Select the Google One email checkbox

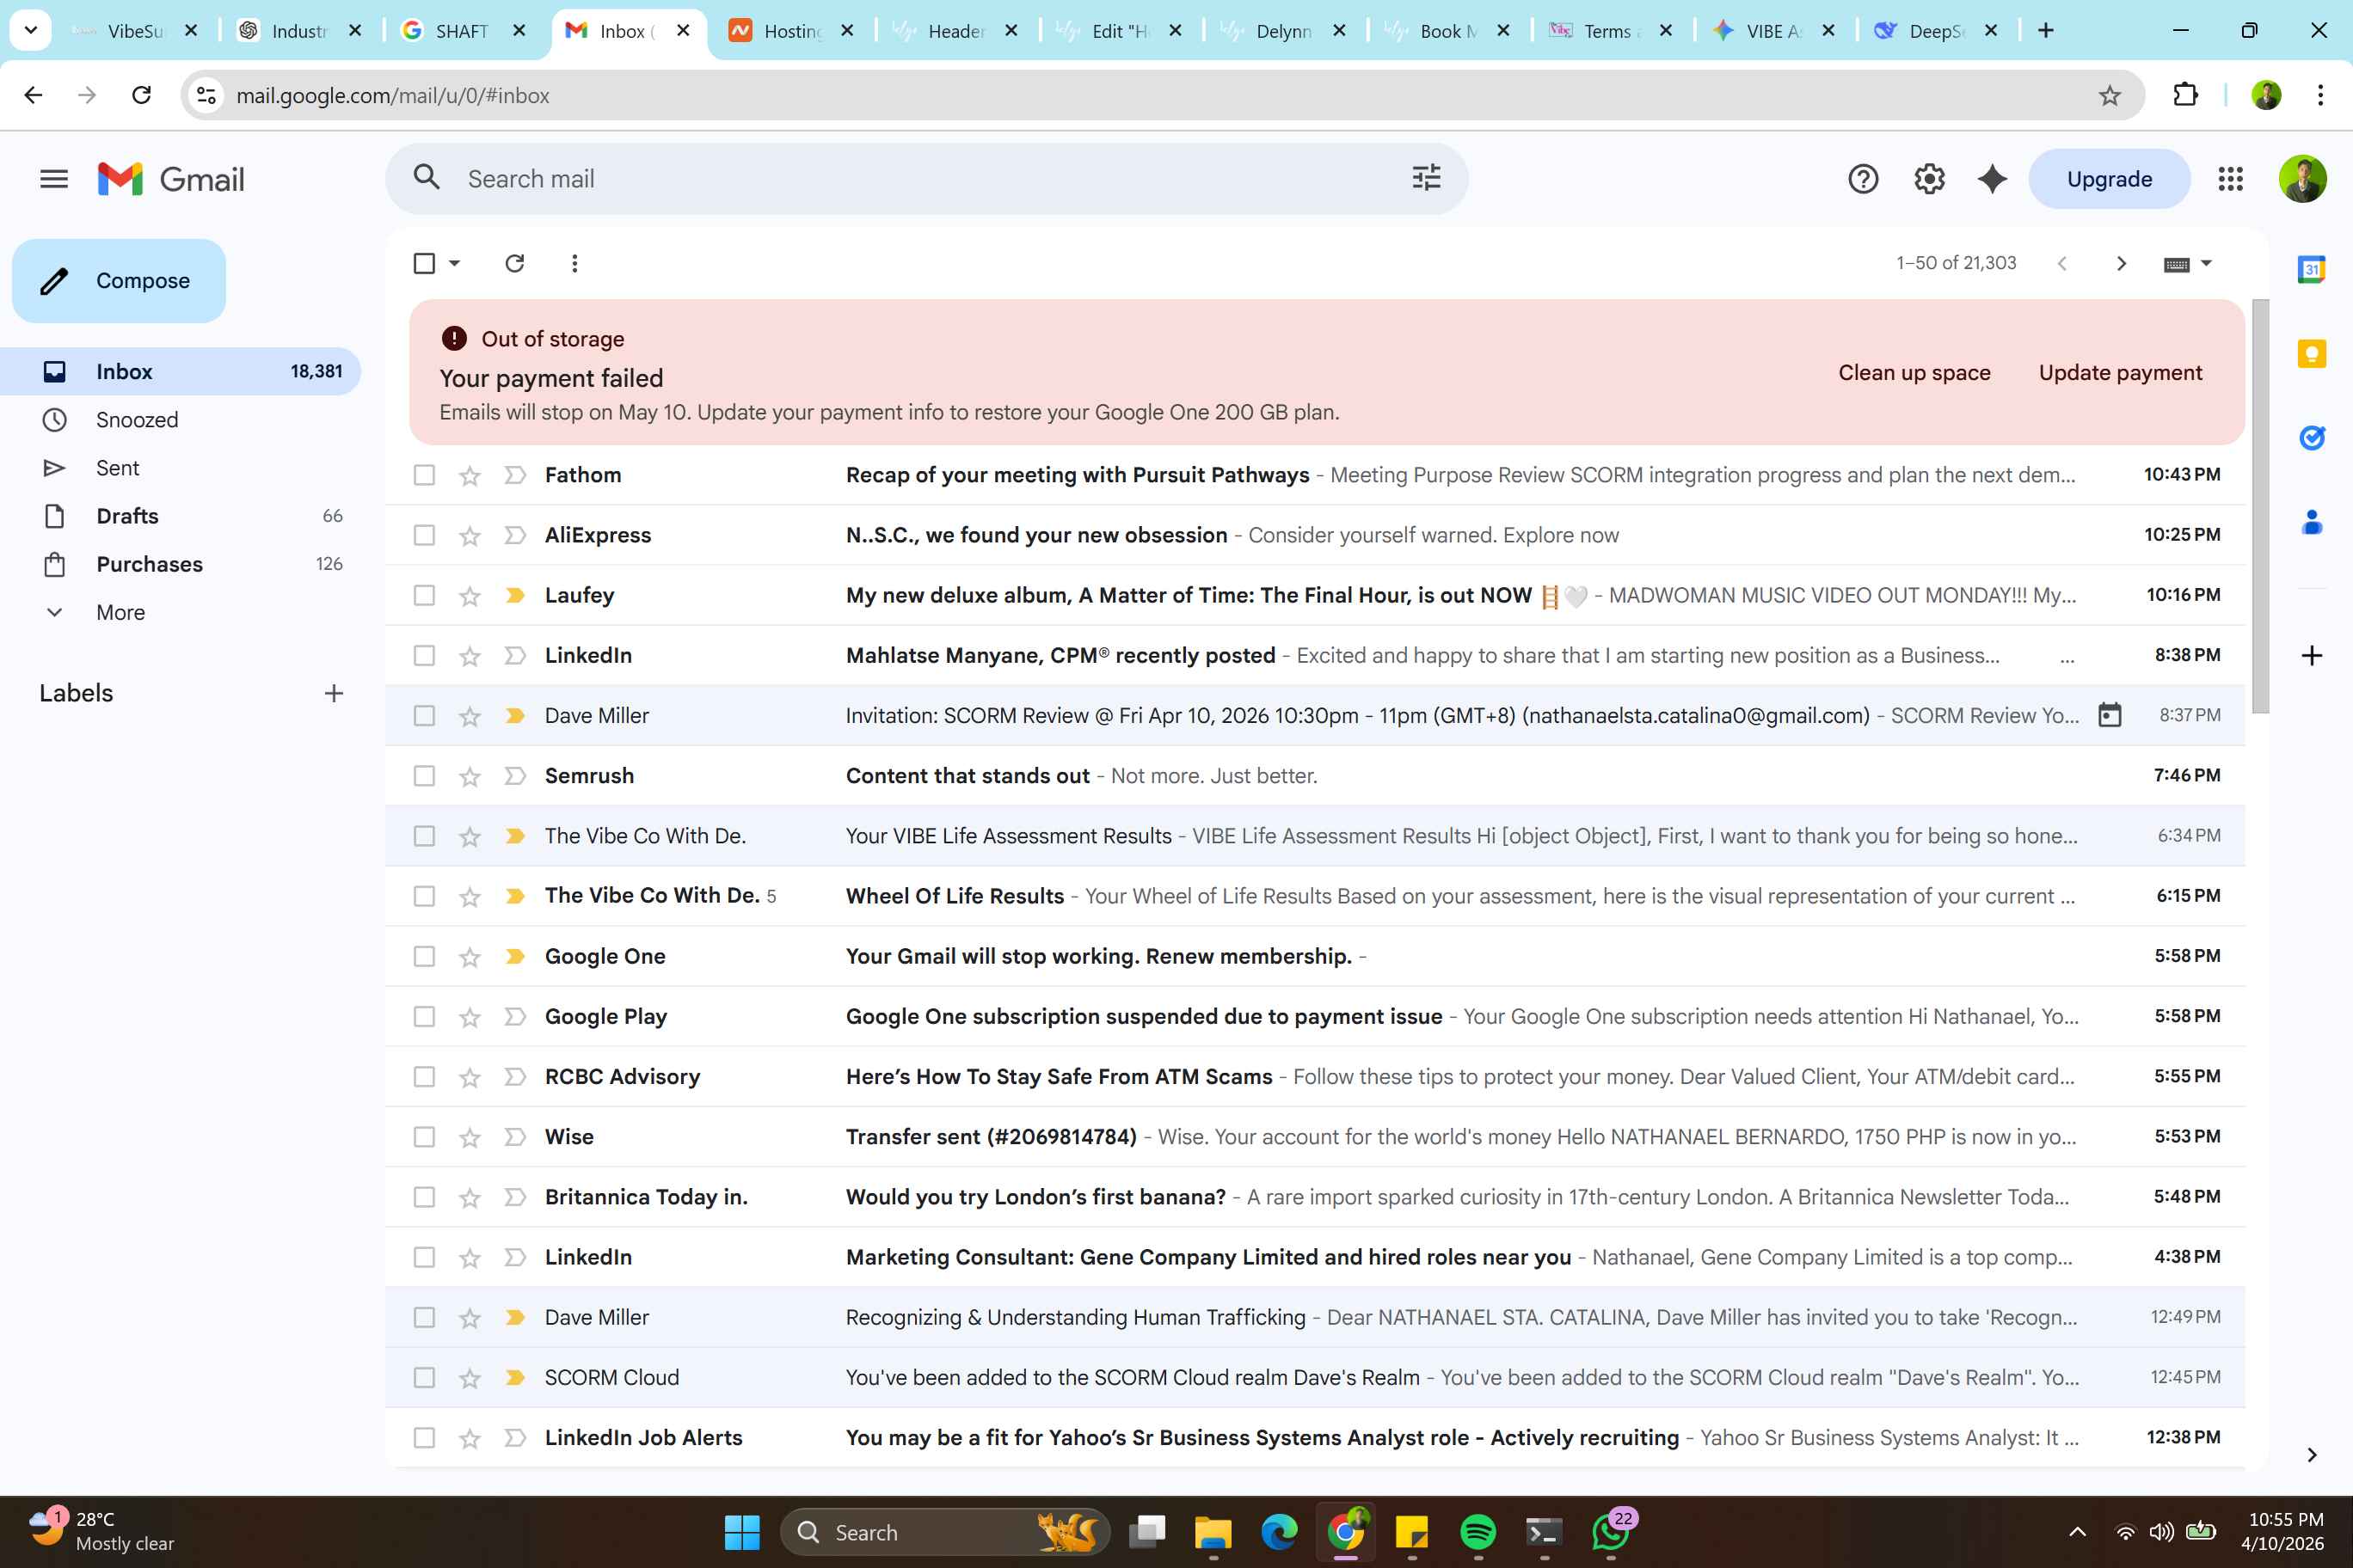click(424, 956)
